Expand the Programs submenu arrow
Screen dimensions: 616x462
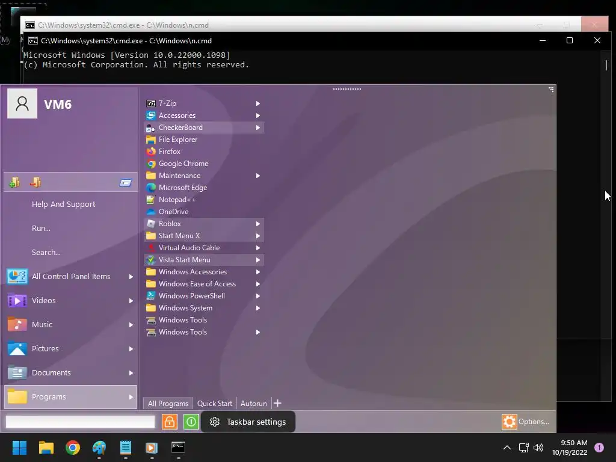point(131,397)
